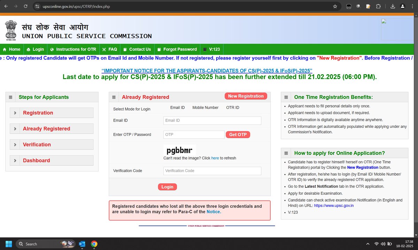Focus the Verification Code input field

click(212, 171)
